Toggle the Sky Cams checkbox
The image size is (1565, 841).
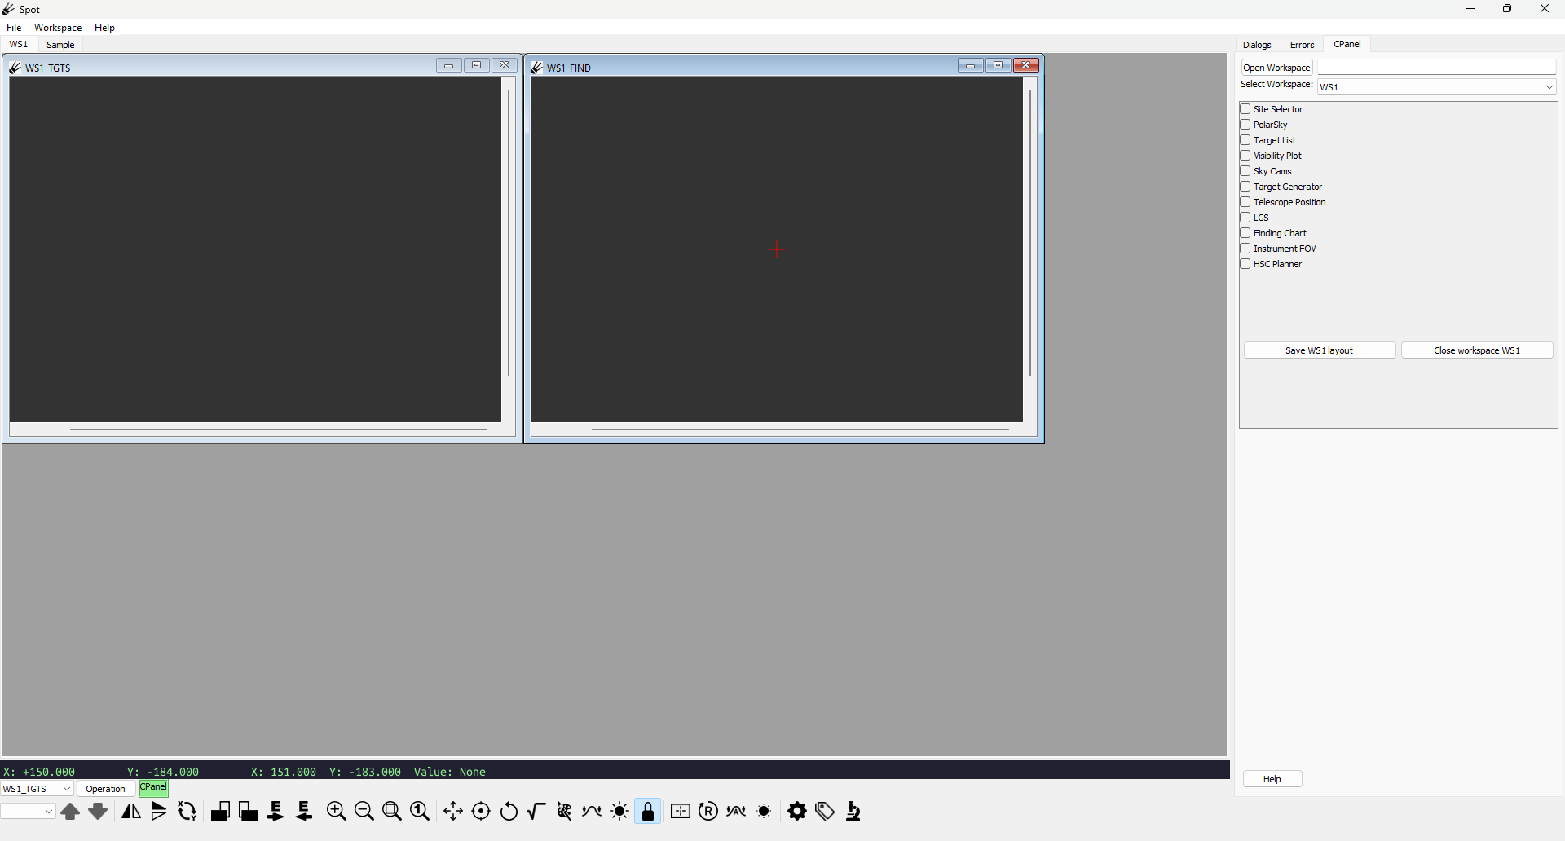[x=1245, y=171]
